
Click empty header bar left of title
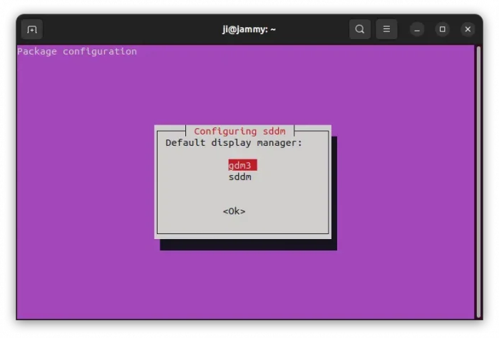128,29
